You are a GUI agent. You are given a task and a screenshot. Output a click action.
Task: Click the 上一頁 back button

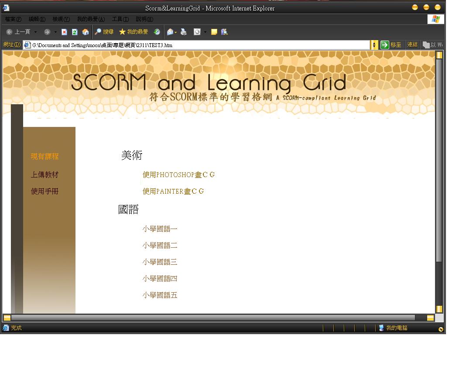[x=18, y=32]
